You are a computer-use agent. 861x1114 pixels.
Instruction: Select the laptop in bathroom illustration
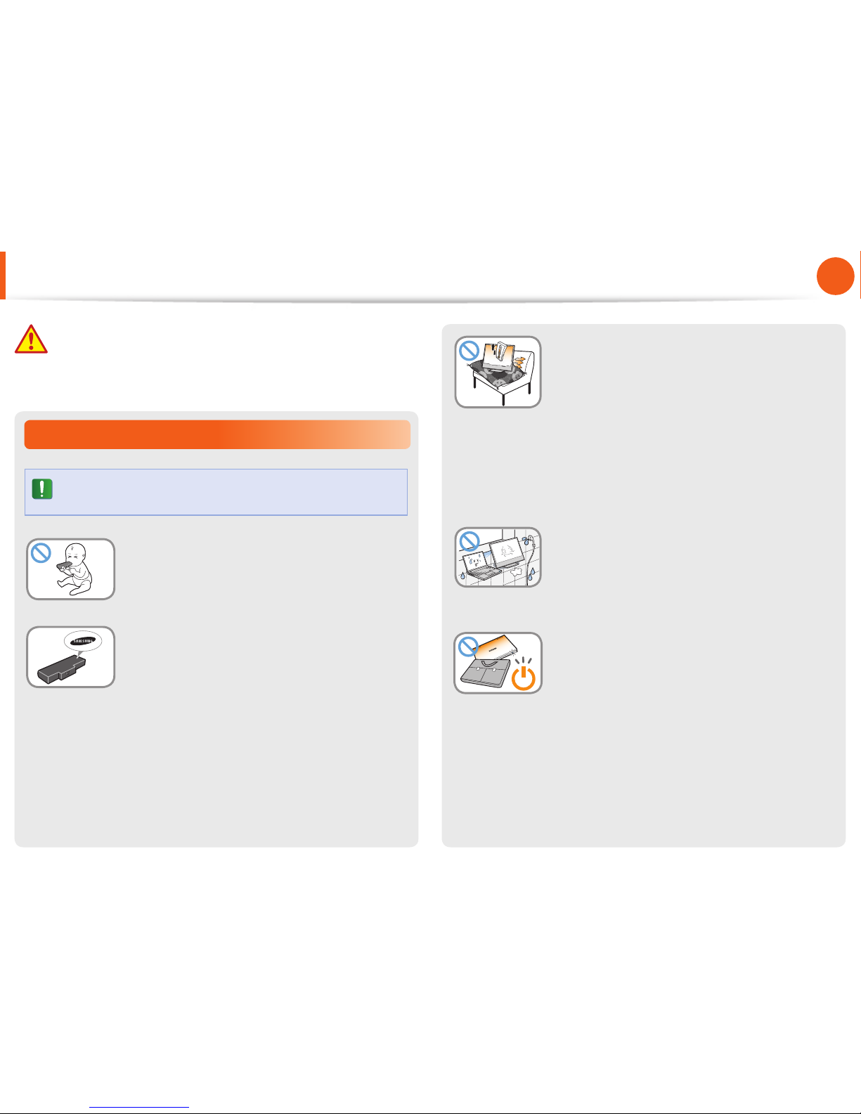click(498, 557)
